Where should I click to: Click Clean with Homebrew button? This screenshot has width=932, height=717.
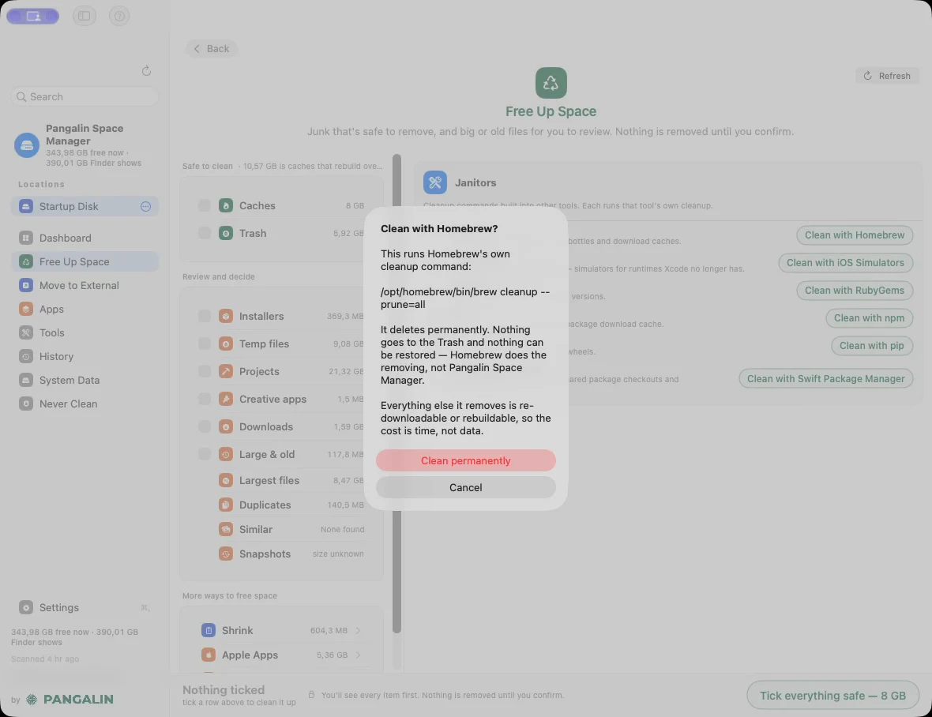tap(854, 235)
